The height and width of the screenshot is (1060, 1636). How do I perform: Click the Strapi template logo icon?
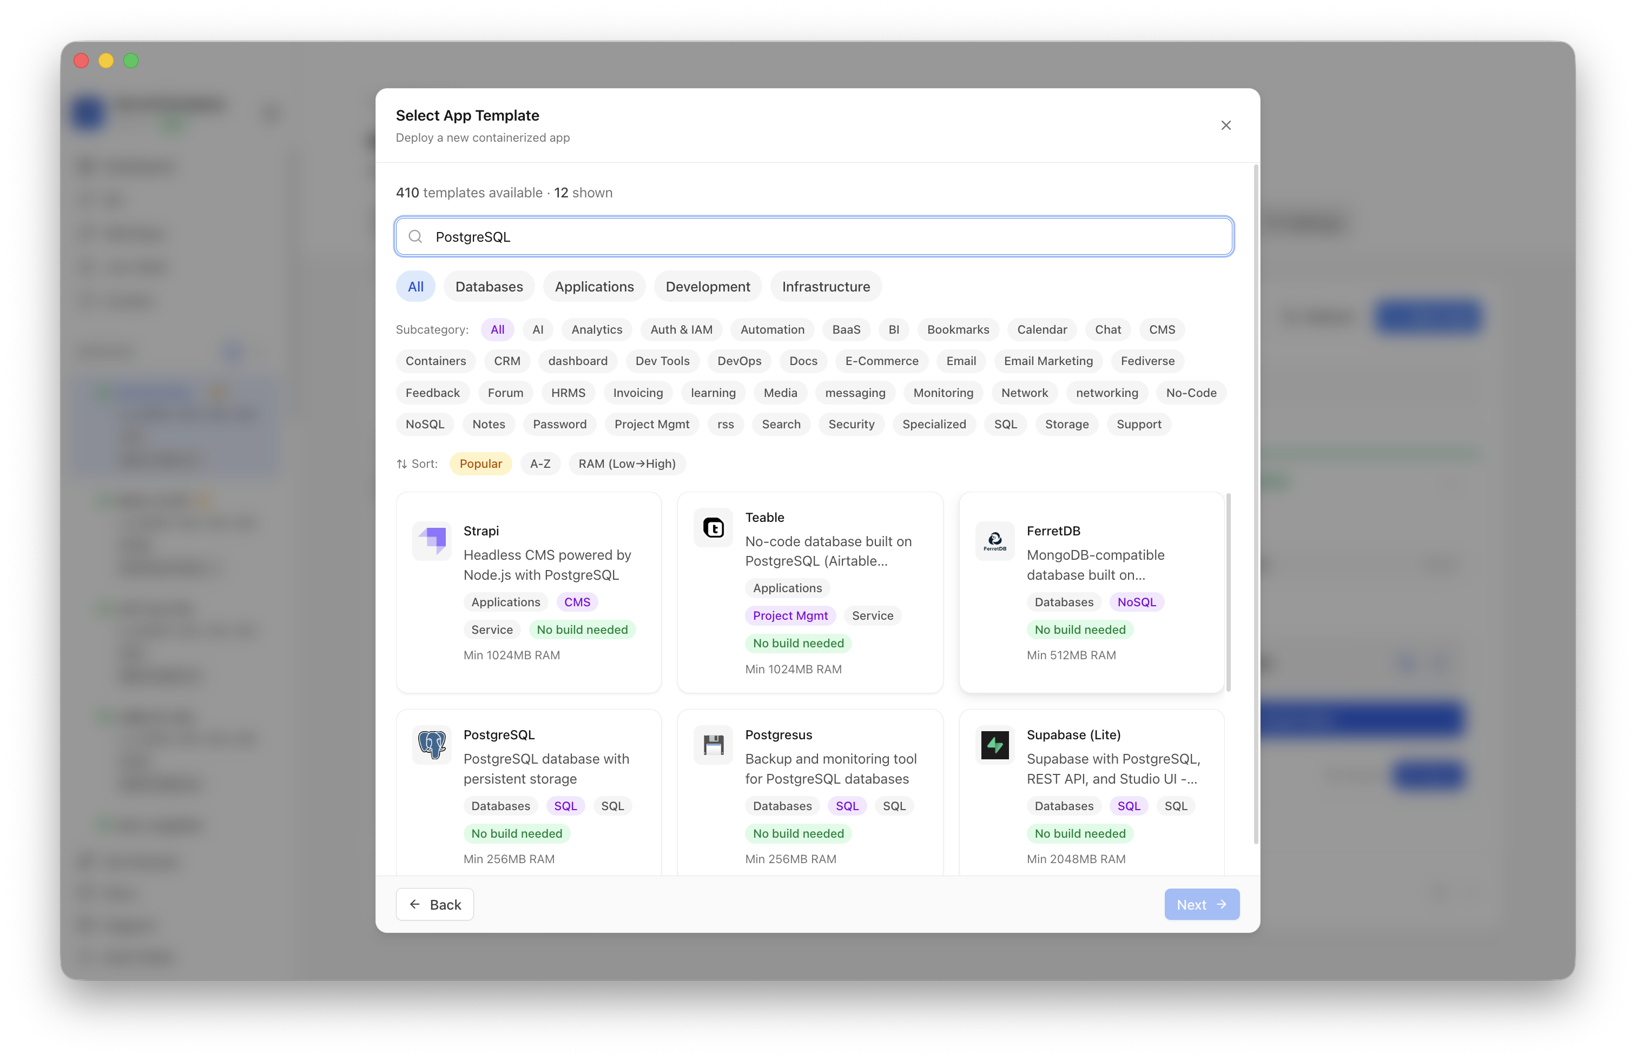(x=432, y=541)
